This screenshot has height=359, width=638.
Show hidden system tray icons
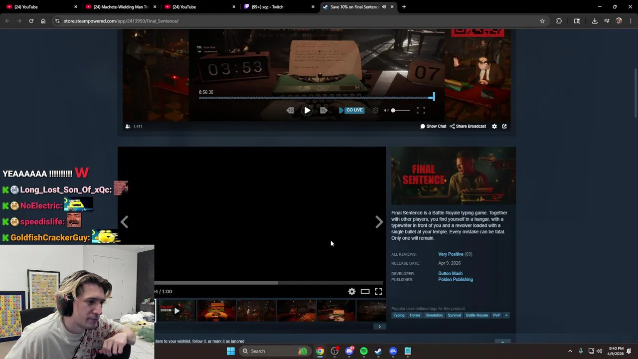click(x=570, y=351)
